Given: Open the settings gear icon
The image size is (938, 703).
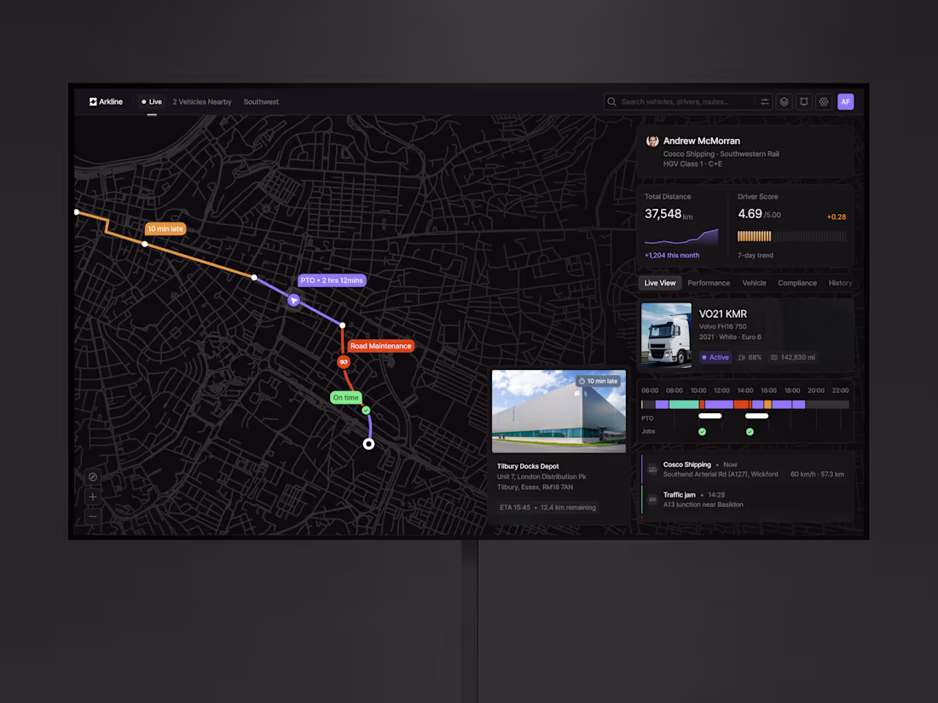Looking at the screenshot, I should coord(824,101).
